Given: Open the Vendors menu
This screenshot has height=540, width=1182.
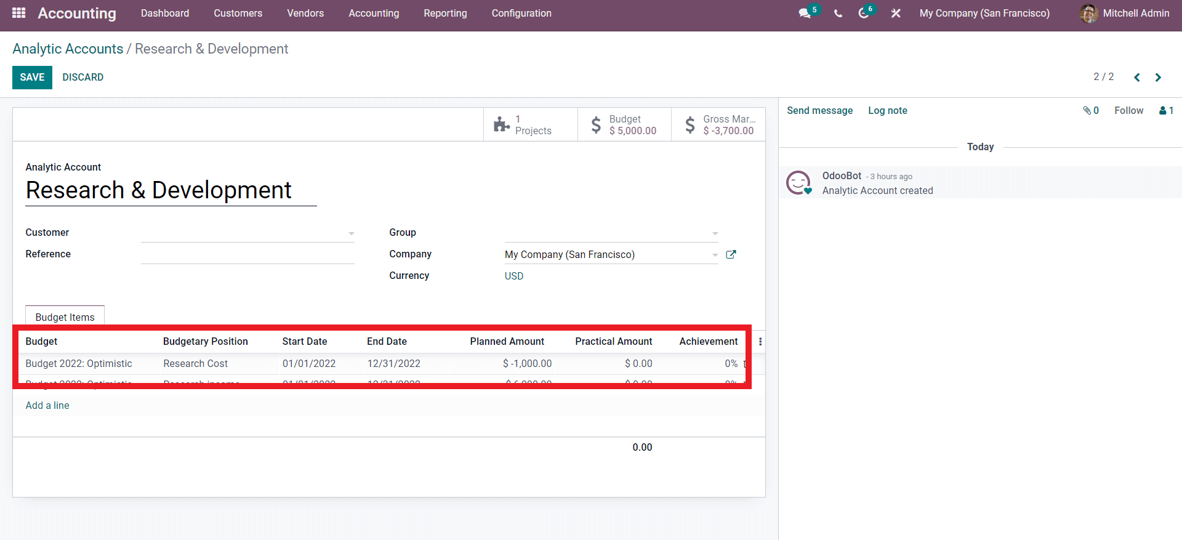Looking at the screenshot, I should 305,14.
